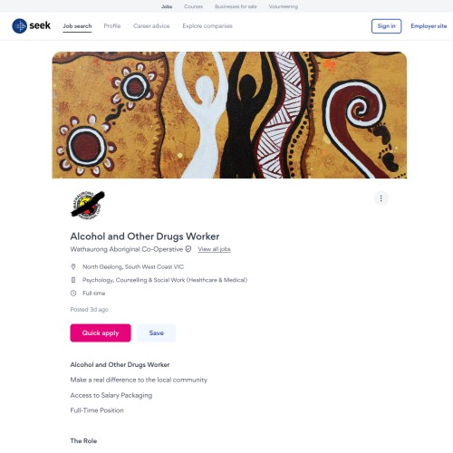The width and height of the screenshot is (453, 453).
Task: Save this job listing
Action: tap(157, 333)
